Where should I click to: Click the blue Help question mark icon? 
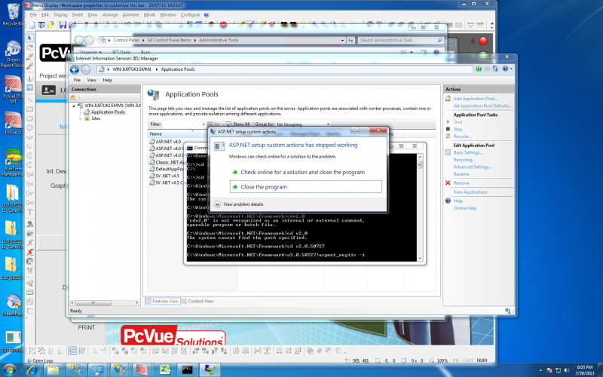pyautogui.click(x=448, y=201)
